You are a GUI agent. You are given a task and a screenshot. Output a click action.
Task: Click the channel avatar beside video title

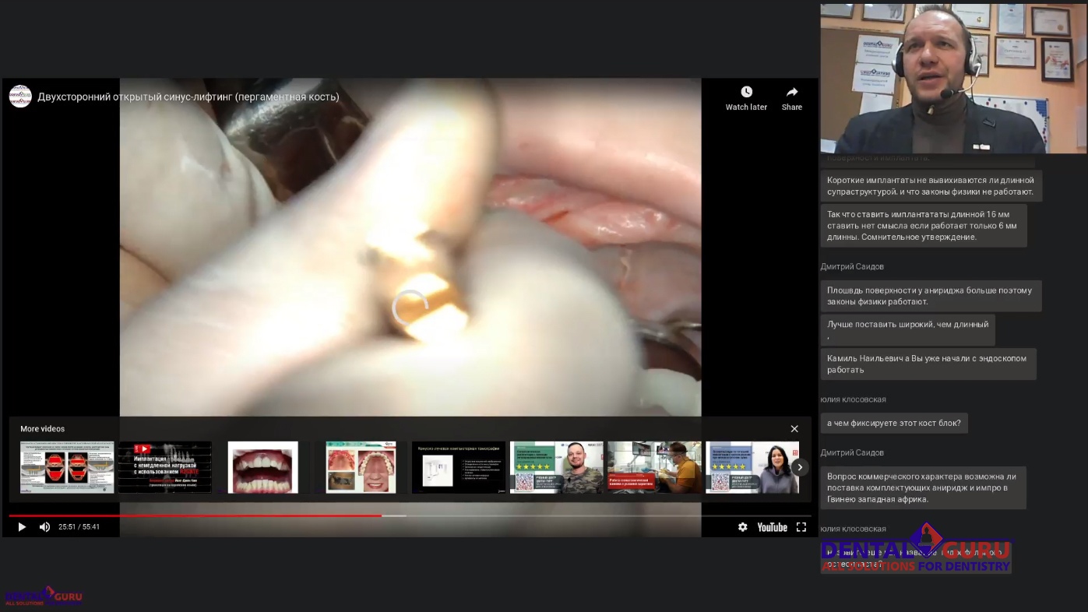[x=20, y=97]
